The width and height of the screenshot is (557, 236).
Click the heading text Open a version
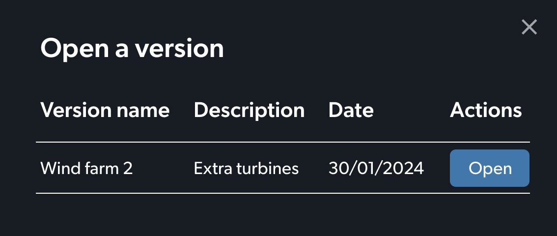[132, 49]
